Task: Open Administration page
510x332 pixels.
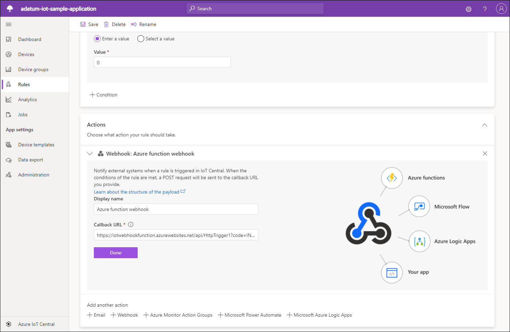Action: tap(35, 175)
